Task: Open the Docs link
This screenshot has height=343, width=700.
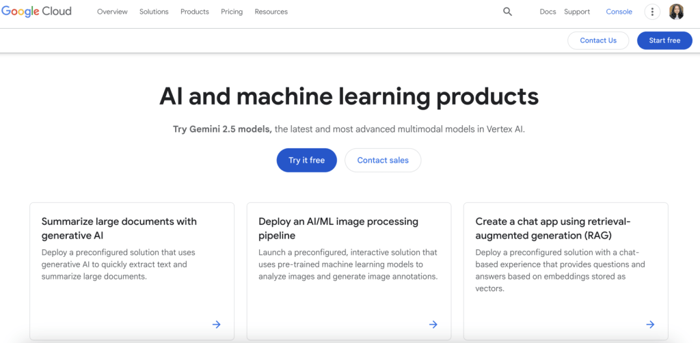Action: (x=548, y=12)
